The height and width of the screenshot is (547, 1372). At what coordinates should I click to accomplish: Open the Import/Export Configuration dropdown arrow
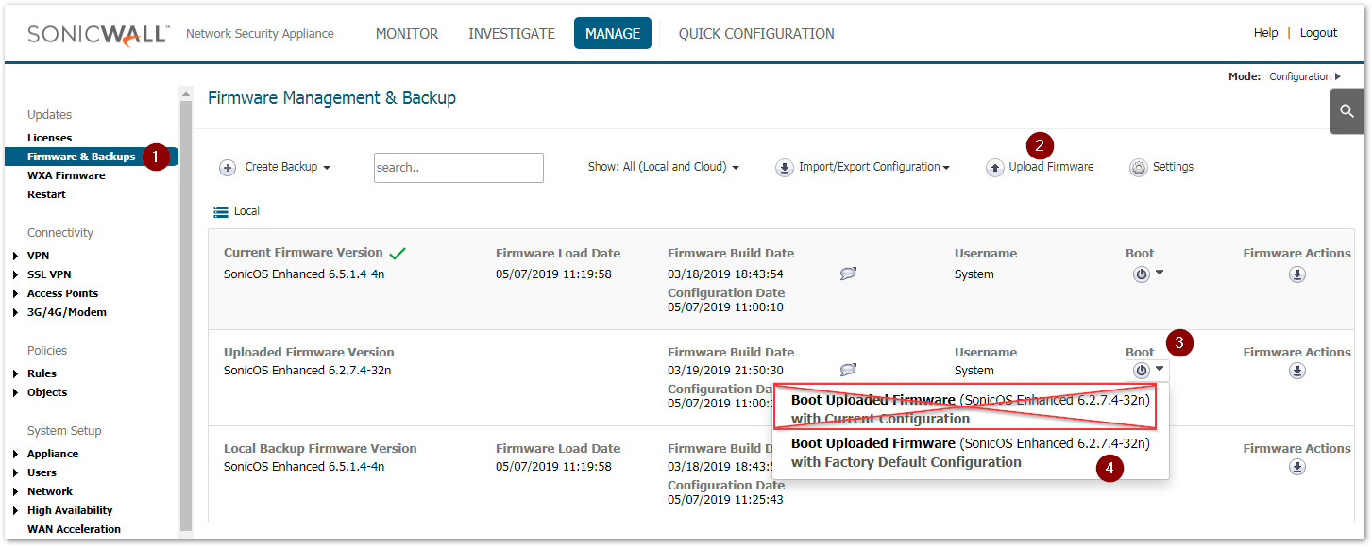tap(946, 168)
